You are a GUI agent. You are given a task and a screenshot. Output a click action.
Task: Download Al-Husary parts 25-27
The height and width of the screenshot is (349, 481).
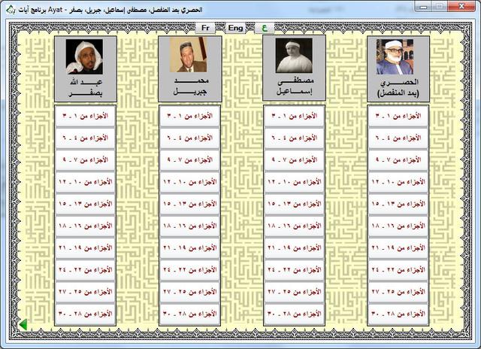(398, 292)
